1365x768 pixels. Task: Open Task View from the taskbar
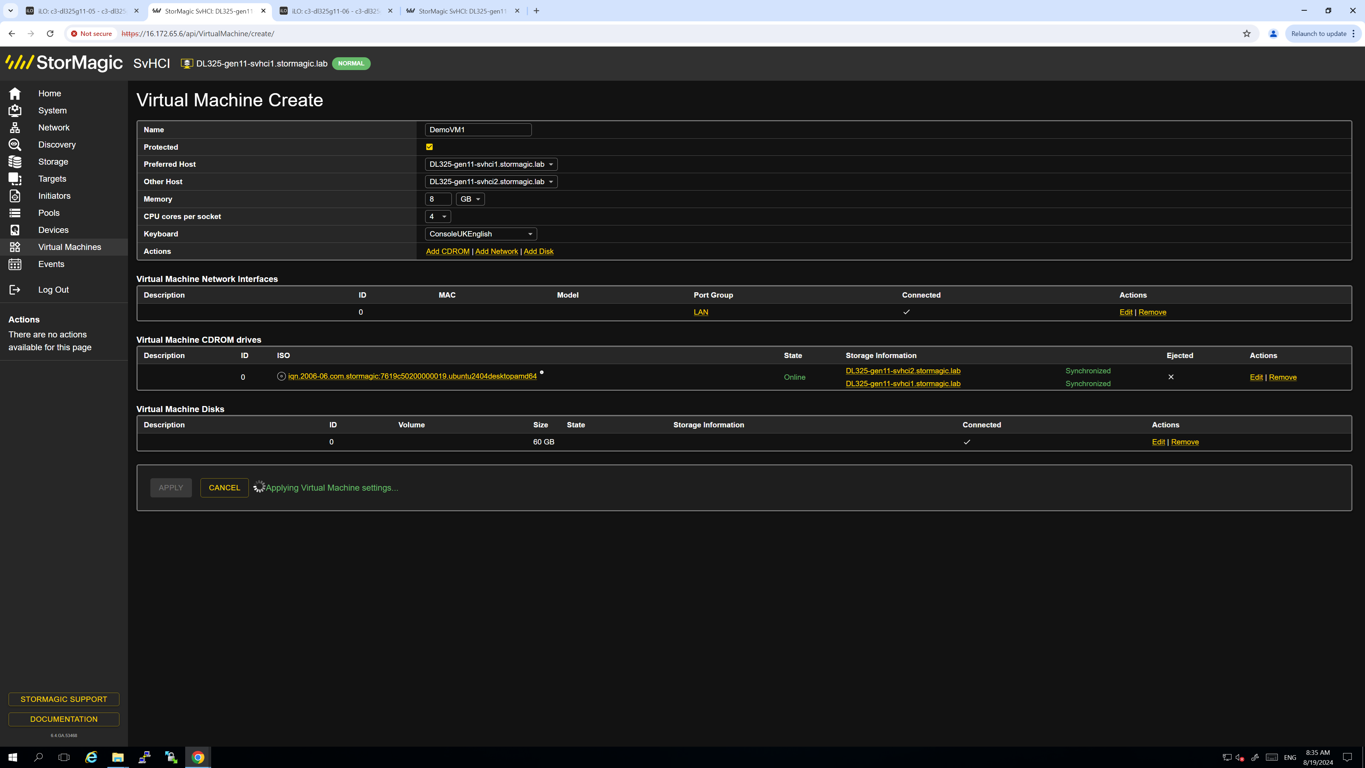tap(64, 757)
